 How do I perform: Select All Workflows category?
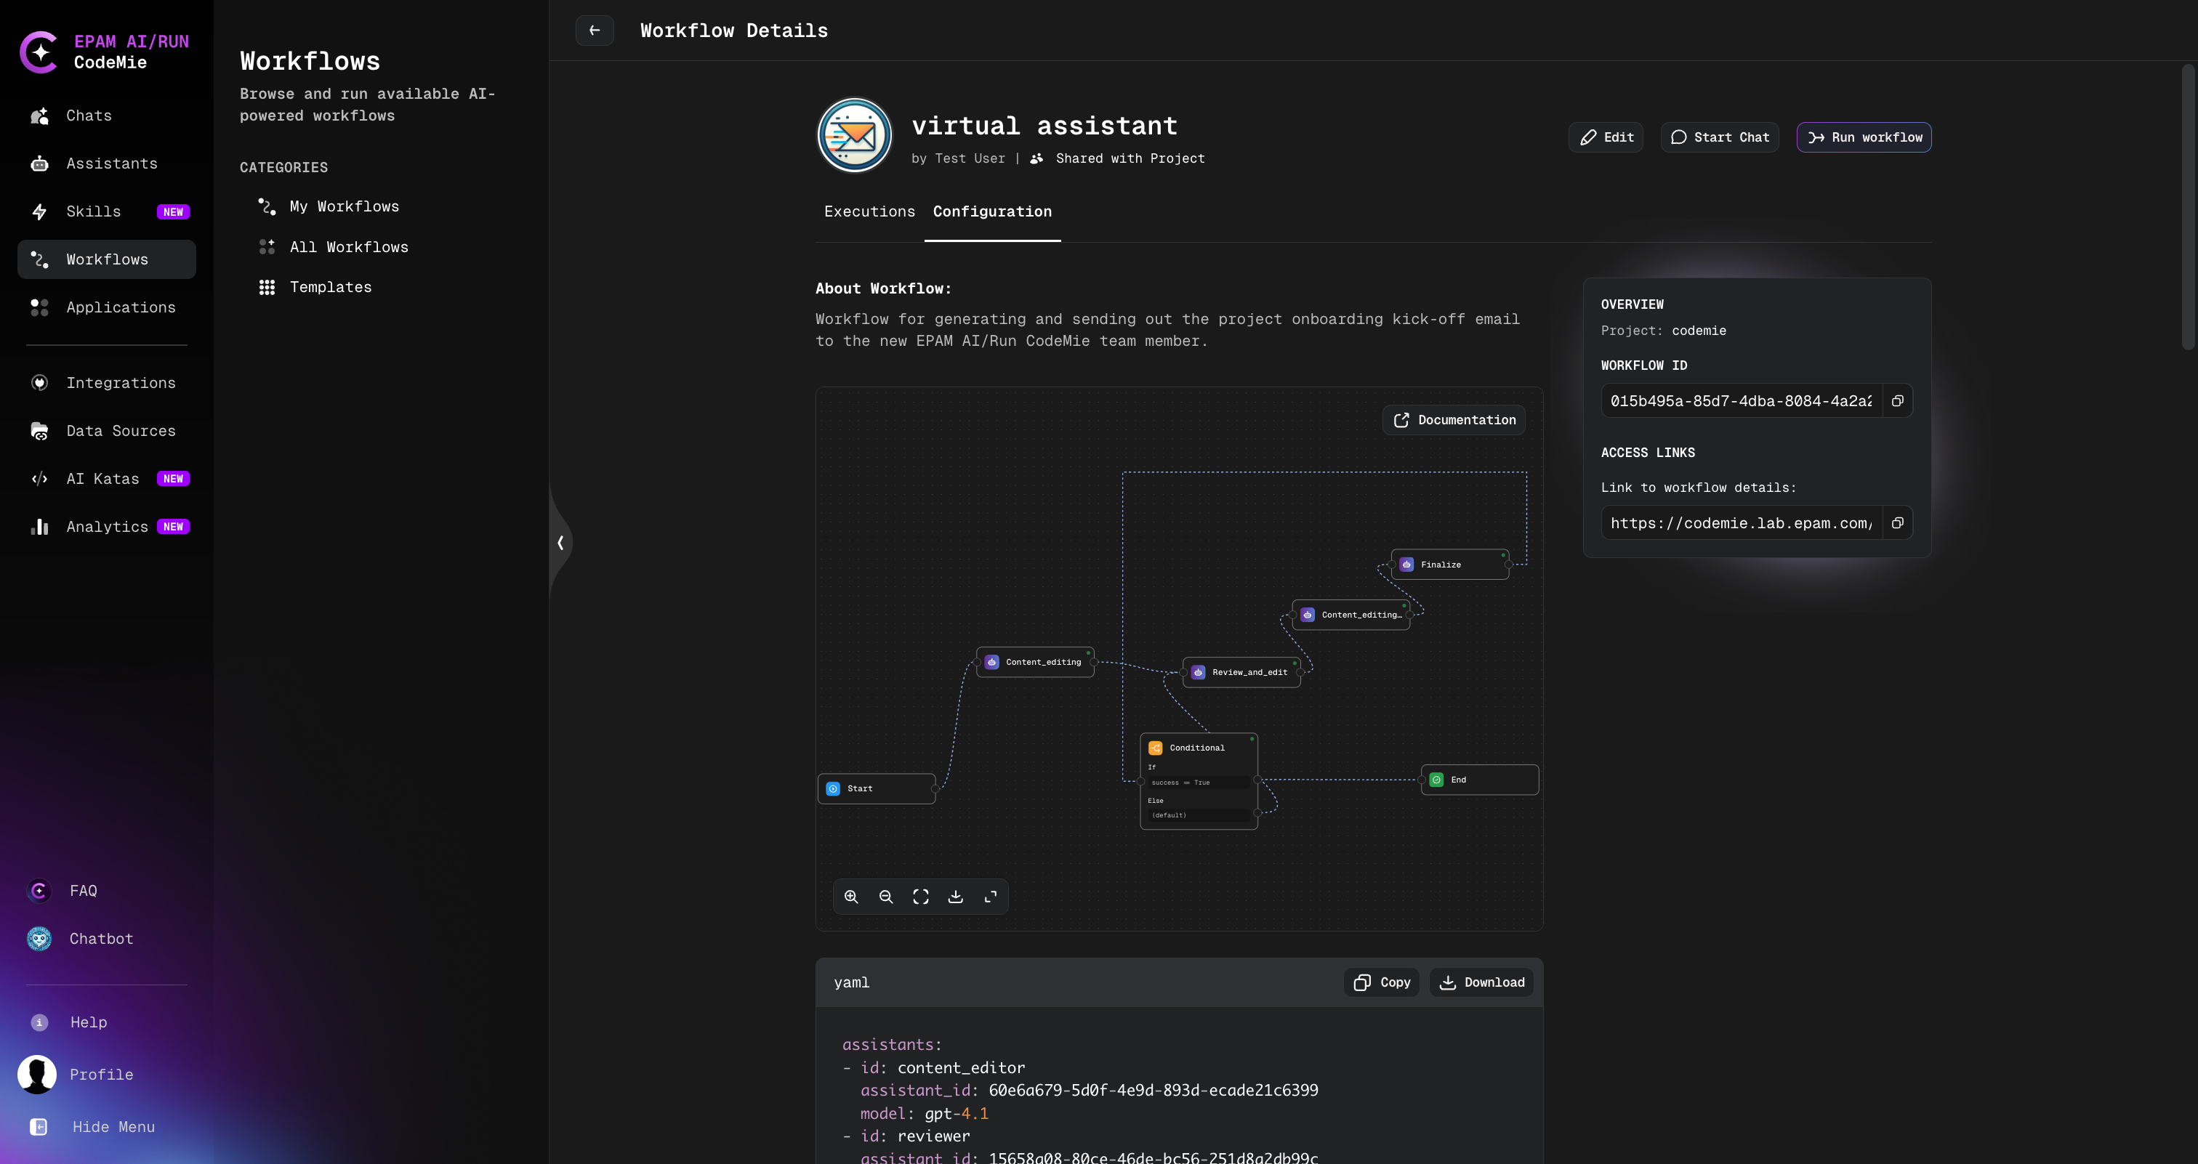pyautogui.click(x=334, y=246)
